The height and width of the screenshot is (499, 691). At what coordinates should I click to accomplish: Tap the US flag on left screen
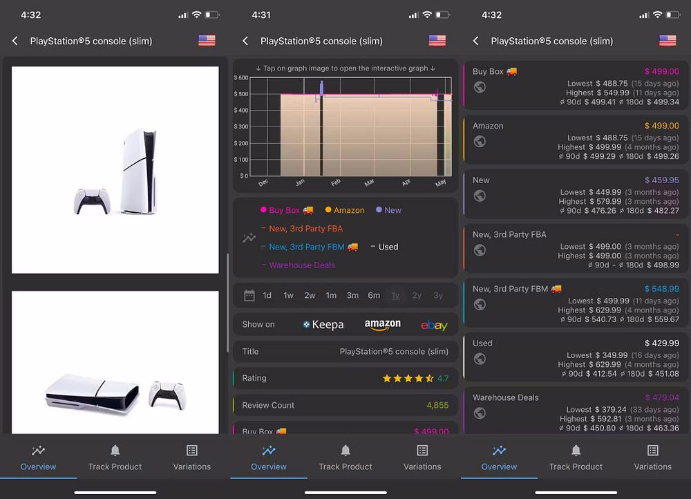click(x=207, y=41)
